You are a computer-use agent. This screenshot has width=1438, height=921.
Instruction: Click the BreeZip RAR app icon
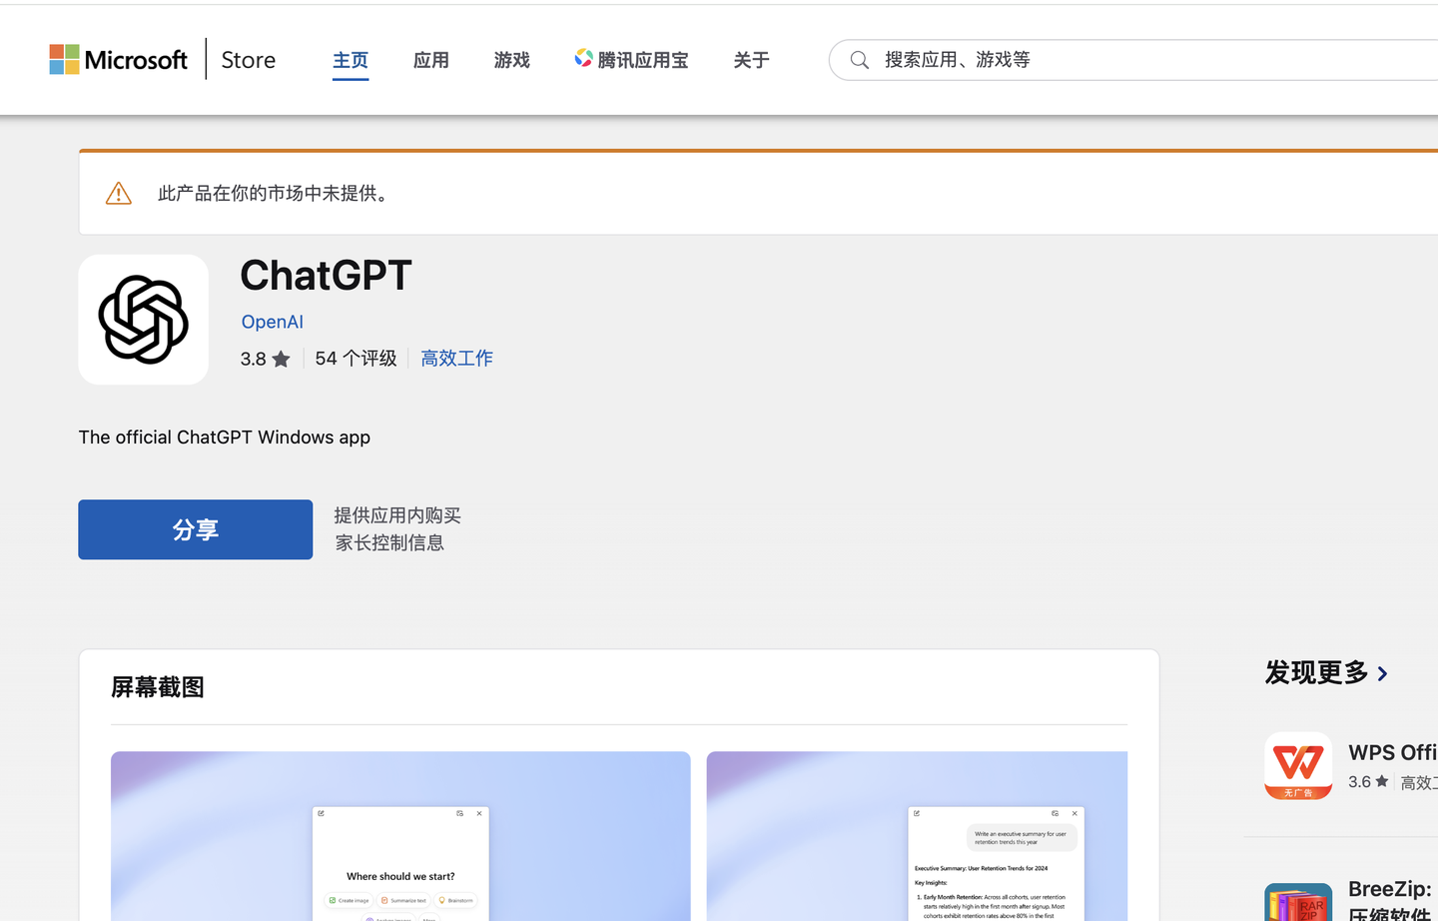click(x=1298, y=902)
